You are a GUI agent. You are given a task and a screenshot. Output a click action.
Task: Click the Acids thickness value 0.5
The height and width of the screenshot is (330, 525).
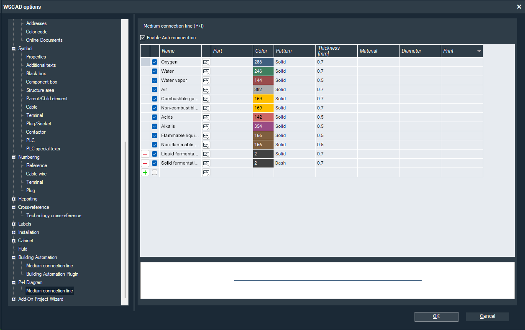pos(336,117)
